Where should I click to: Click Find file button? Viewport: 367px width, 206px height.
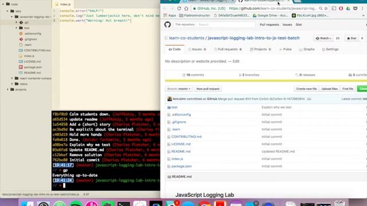coord(348,89)
